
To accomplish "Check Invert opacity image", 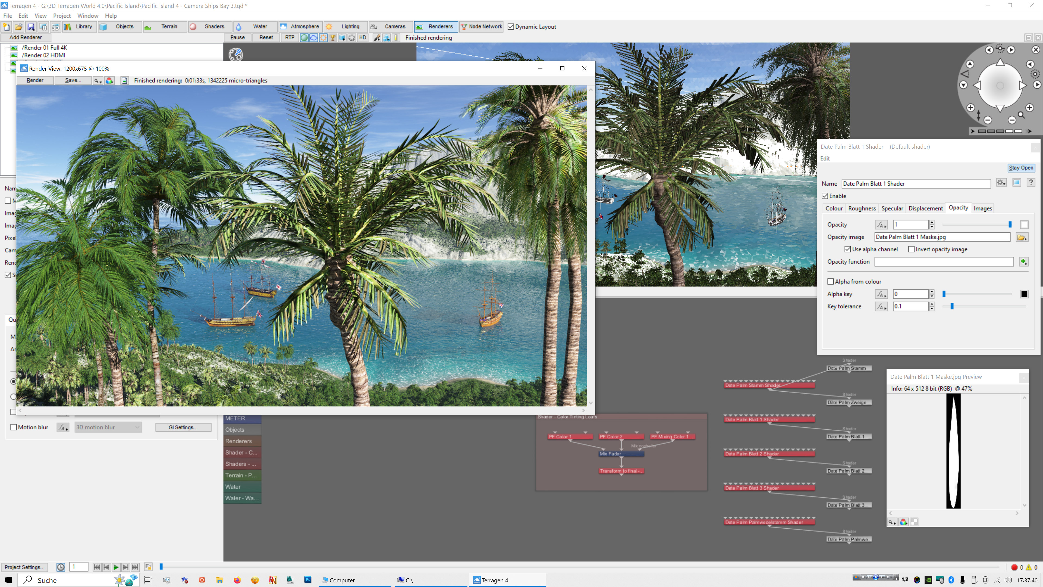I will tap(911, 249).
